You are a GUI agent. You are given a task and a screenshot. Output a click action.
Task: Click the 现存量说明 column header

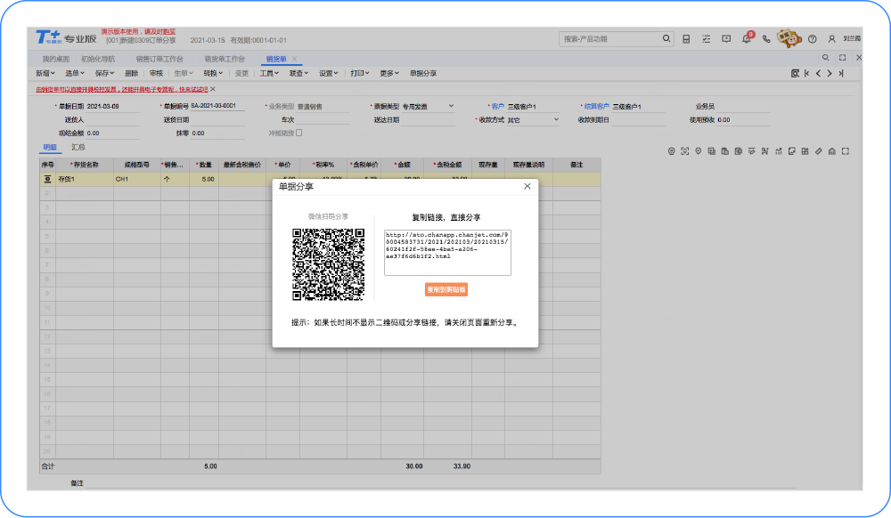pyautogui.click(x=528, y=166)
